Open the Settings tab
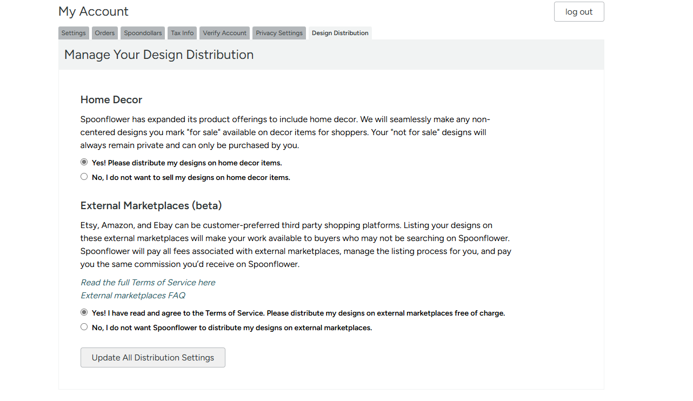 [74, 33]
